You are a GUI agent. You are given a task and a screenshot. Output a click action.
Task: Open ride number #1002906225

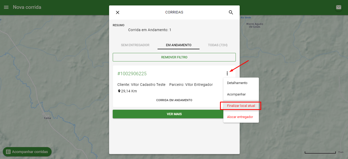(x=132, y=74)
